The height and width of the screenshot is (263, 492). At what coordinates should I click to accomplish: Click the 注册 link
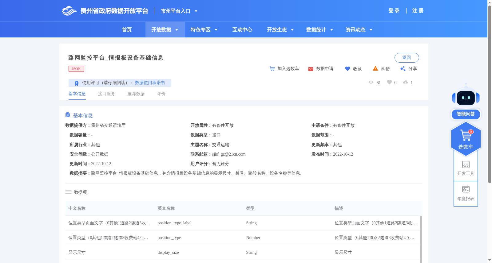click(x=418, y=11)
